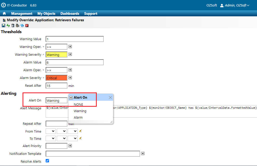Viewport: 257px width, 166px height.
Task: Select NONE in Alert On list
Action: (x=78, y=104)
